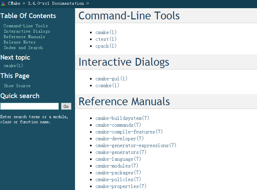Open cmake-policies(7) manual

118,179
